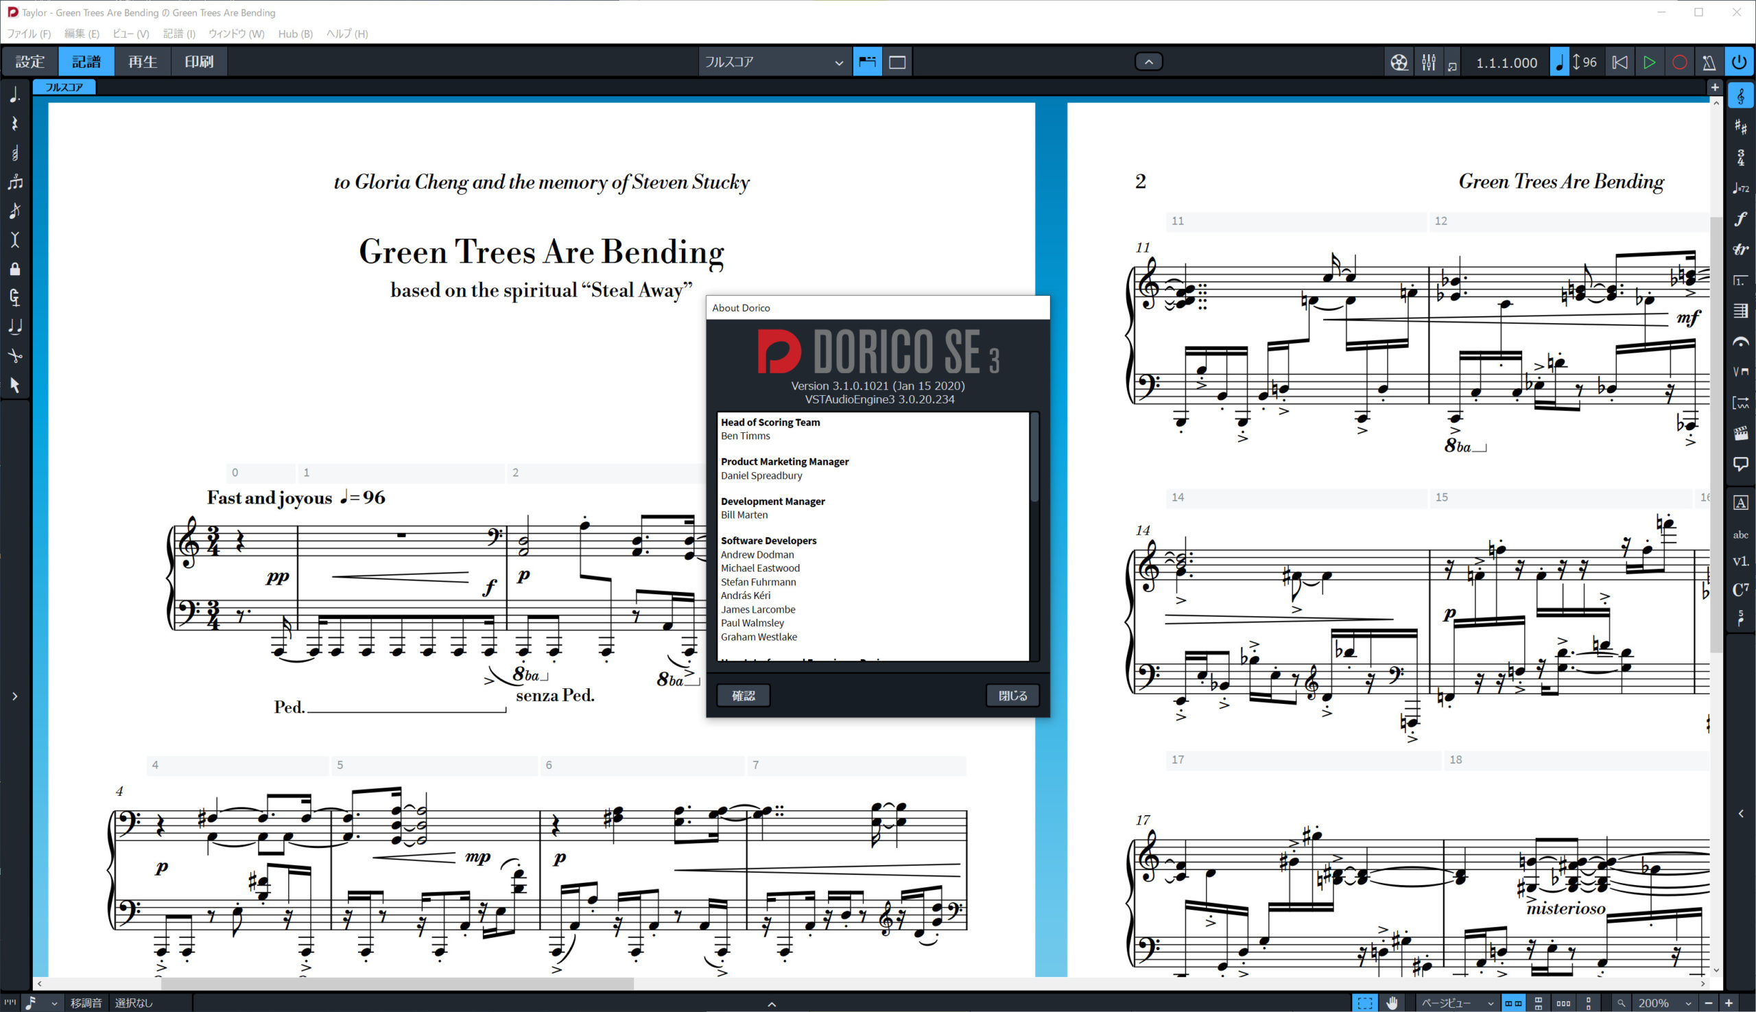The width and height of the screenshot is (1756, 1012).
Task: Switch to 再生 play mode
Action: pos(143,62)
